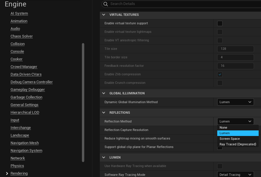Choose Screen Space reflection option

(x=230, y=139)
